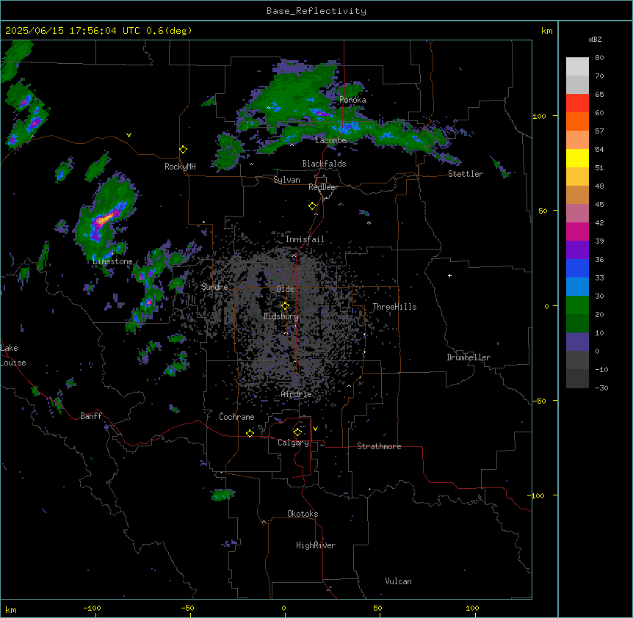Click the -30 value on dBZ scale
The image size is (633, 618).
[601, 388]
